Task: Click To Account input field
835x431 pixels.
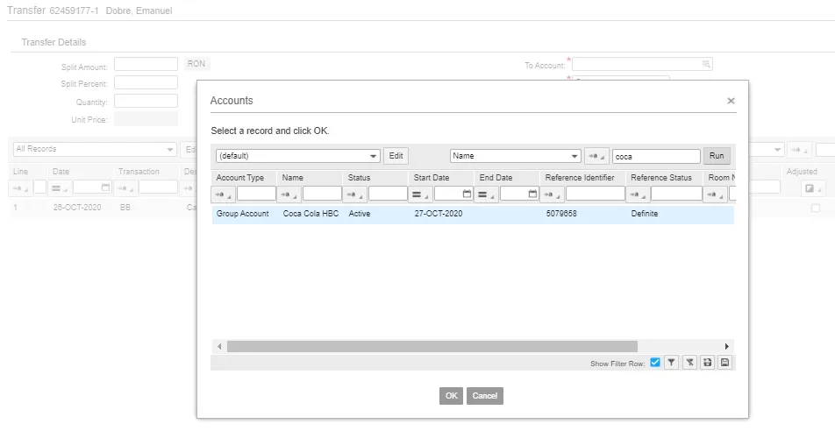Action: click(642, 64)
